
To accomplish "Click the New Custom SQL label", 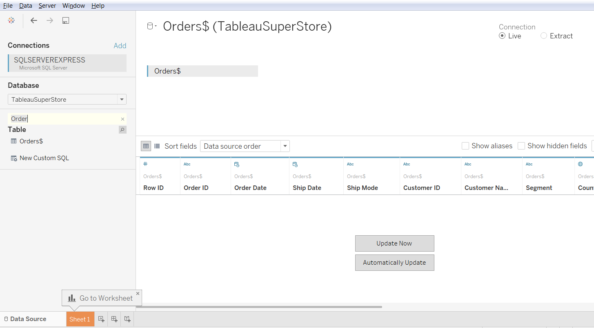I will click(x=44, y=158).
